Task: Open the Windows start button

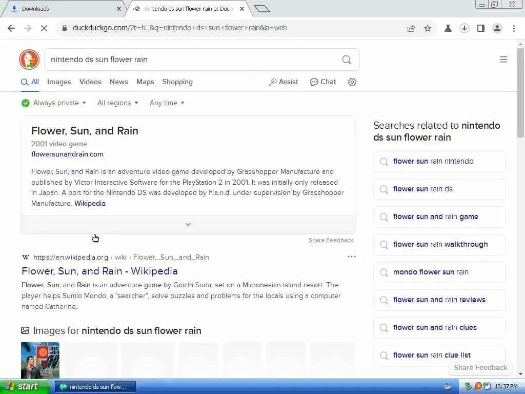Action: tap(25, 387)
